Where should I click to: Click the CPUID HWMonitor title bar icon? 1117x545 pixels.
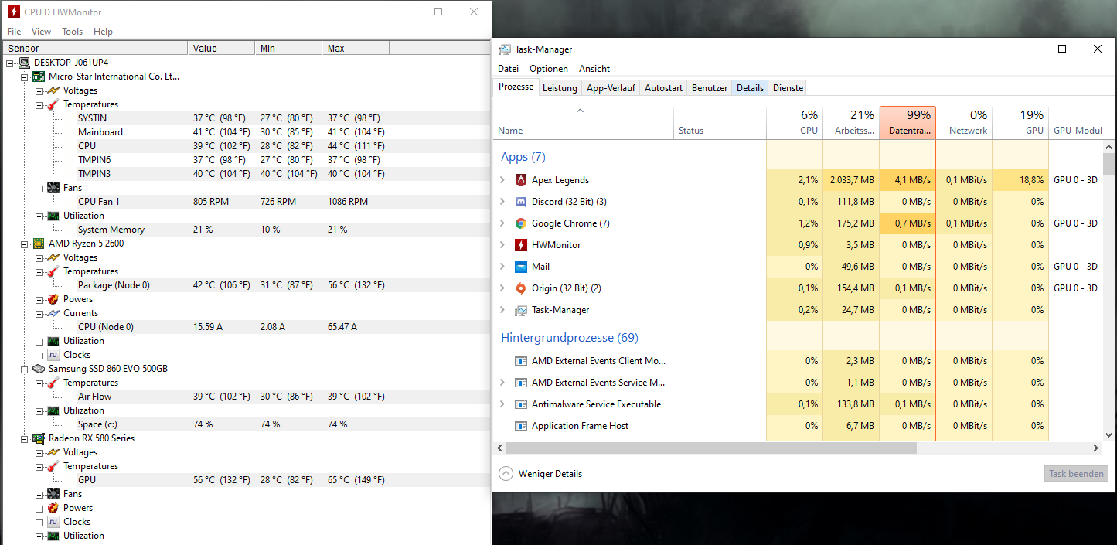click(x=13, y=12)
